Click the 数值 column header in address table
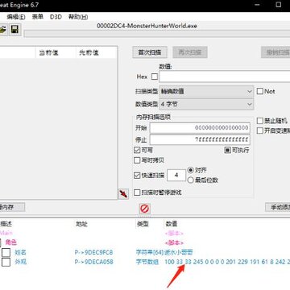Screen dimensions: 290x290 pos(172,224)
